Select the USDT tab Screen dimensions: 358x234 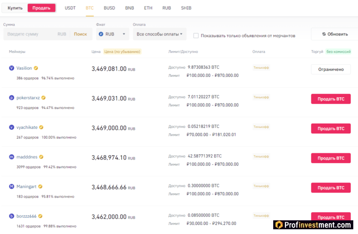point(70,8)
